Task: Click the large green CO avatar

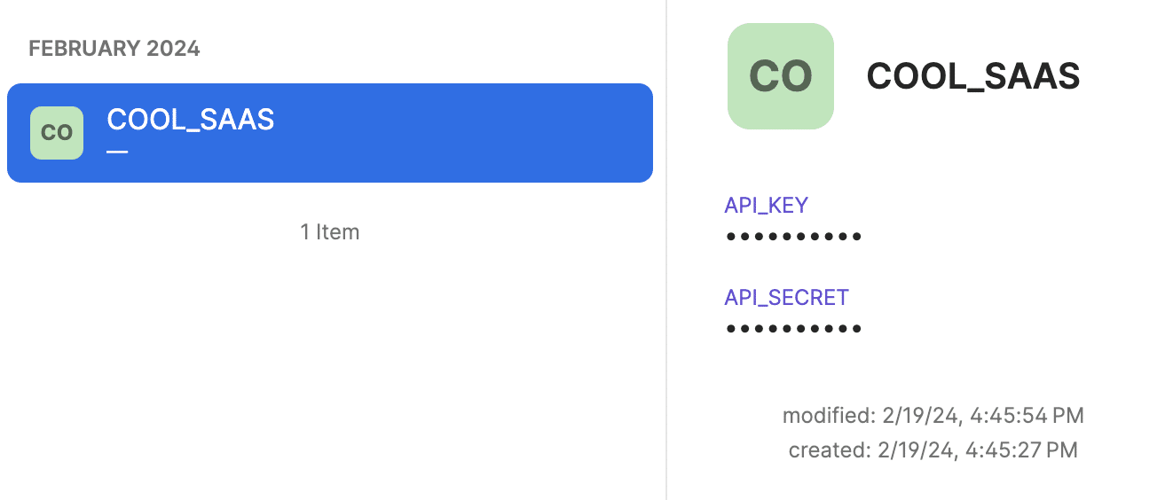Action: click(x=780, y=76)
